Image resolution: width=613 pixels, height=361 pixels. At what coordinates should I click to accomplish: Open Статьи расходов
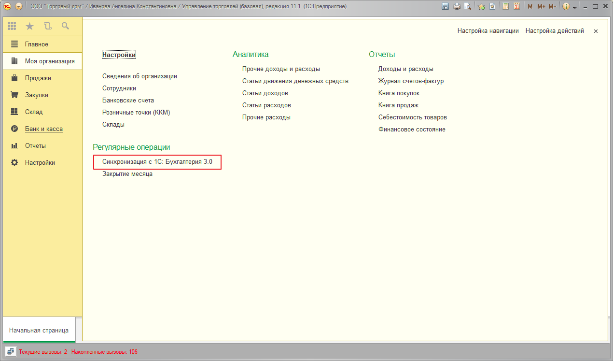(266, 105)
